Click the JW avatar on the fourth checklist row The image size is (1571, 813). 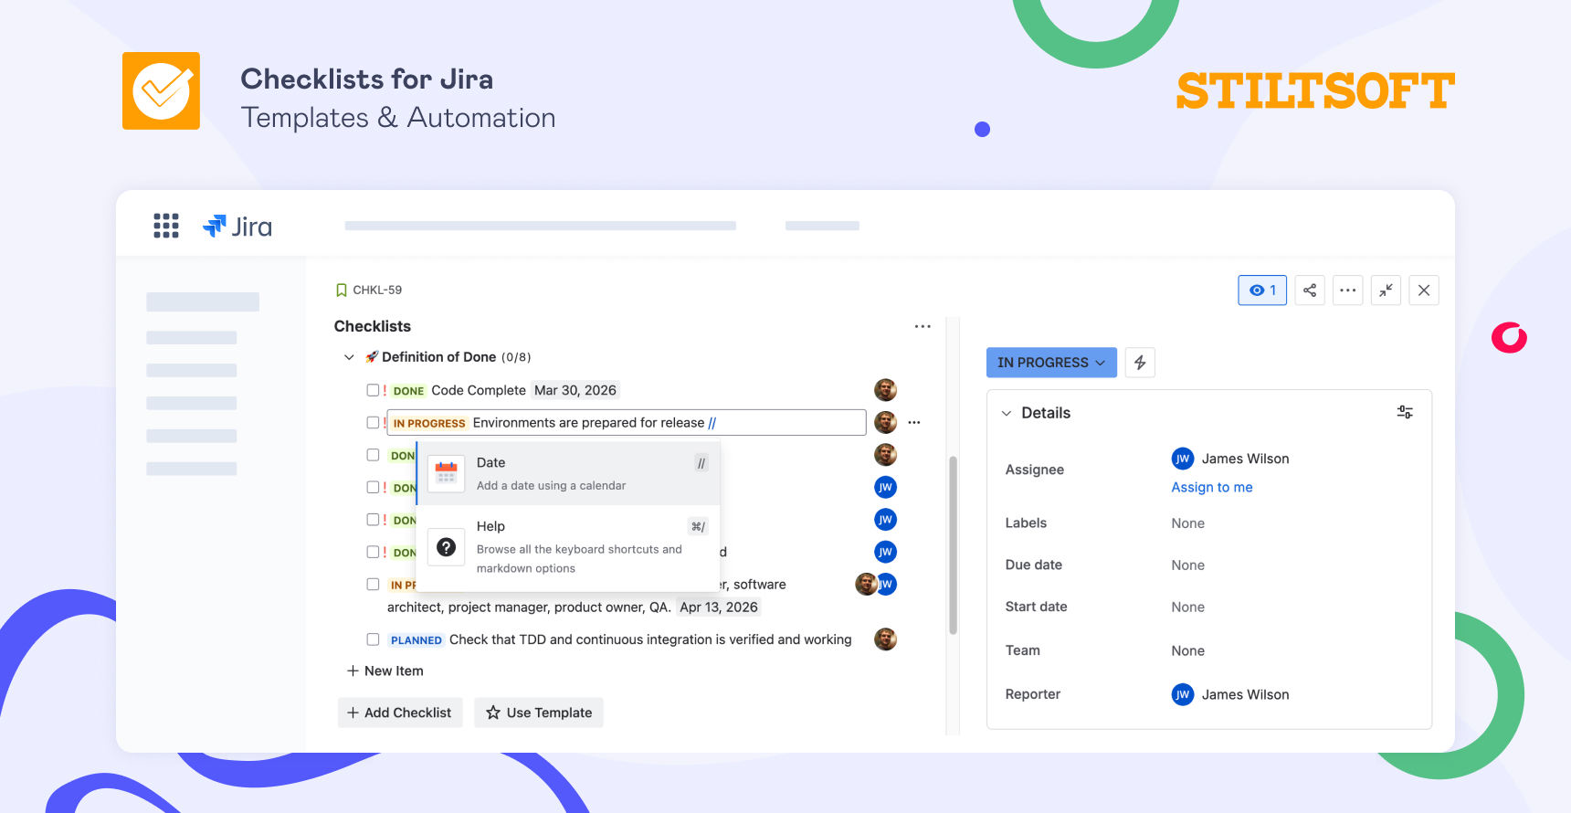885,487
